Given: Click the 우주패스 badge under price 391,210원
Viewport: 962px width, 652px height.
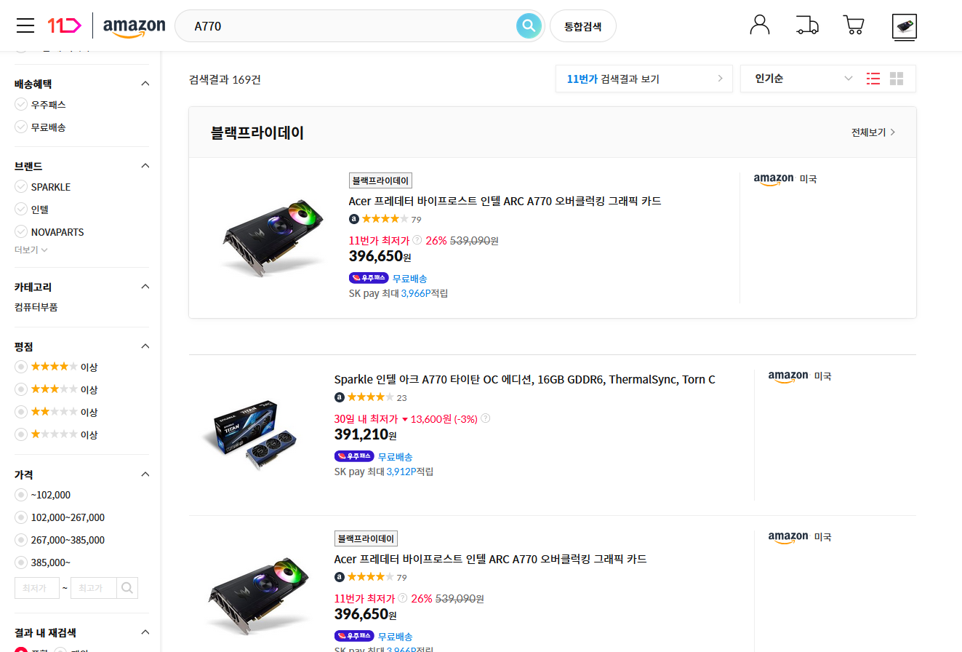Looking at the screenshot, I should coord(354,456).
